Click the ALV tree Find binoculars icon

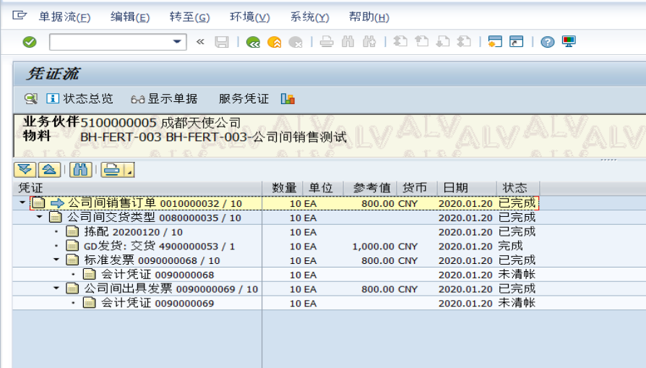pos(81,170)
